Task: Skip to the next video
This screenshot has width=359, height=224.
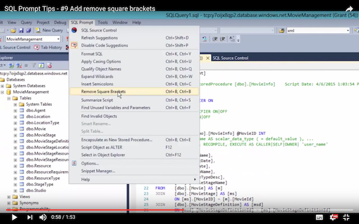Action: click(x=30, y=217)
